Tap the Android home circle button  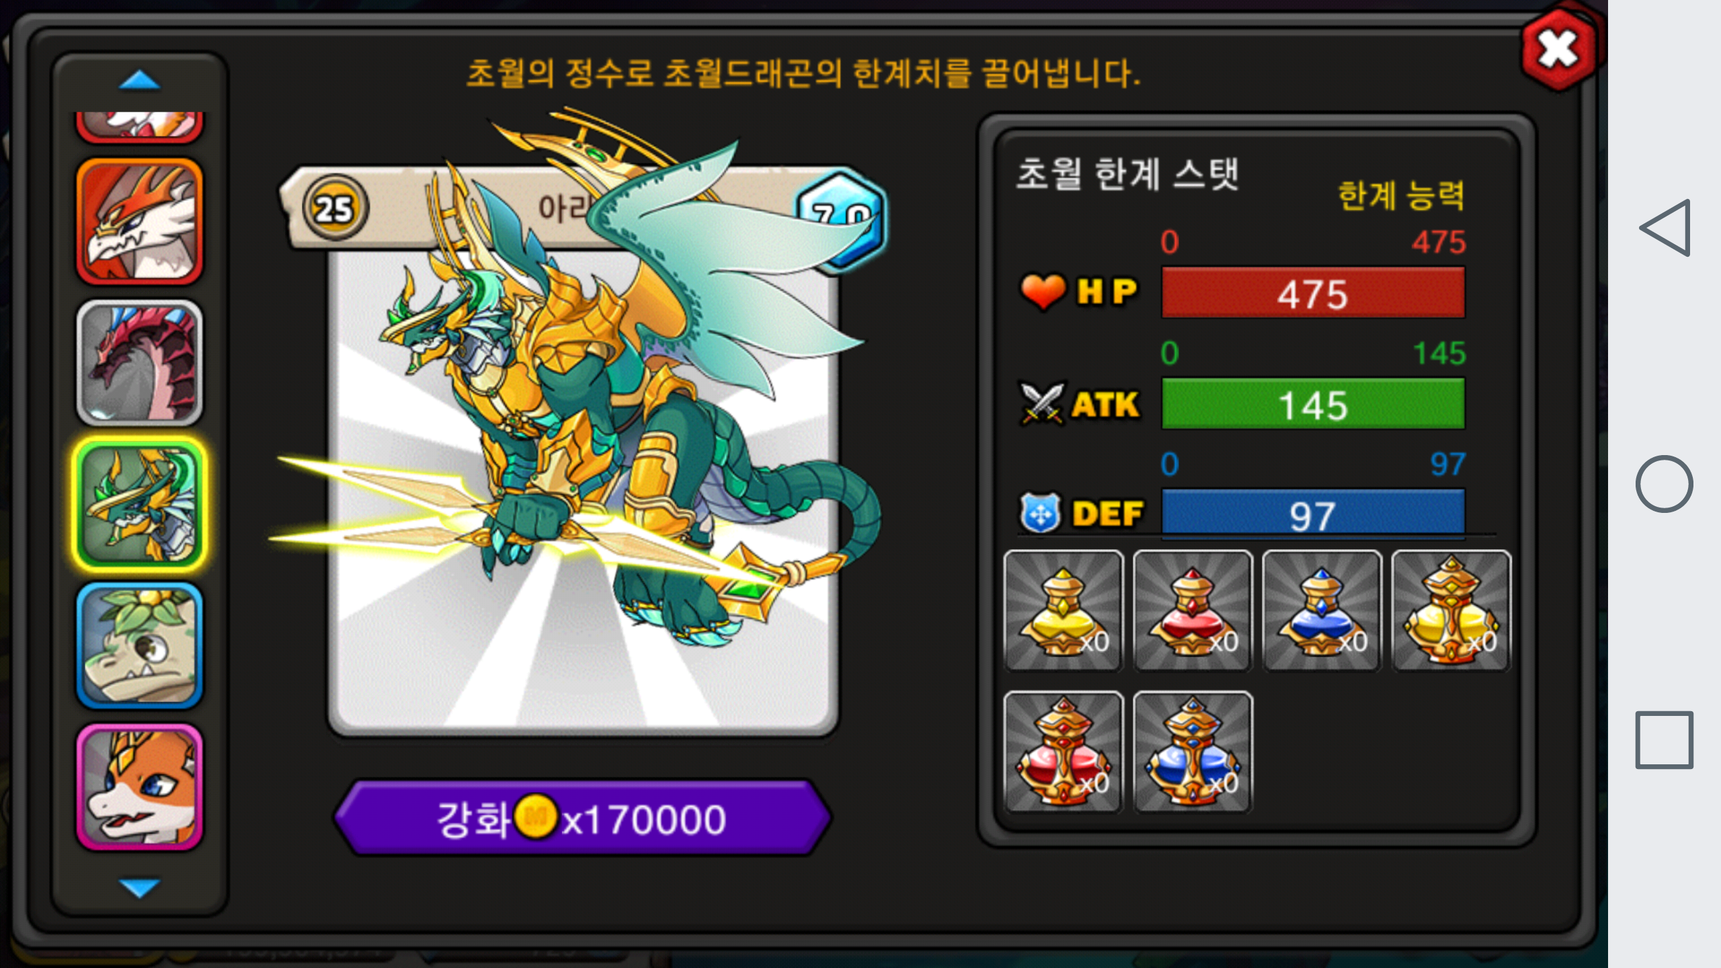pos(1664,484)
